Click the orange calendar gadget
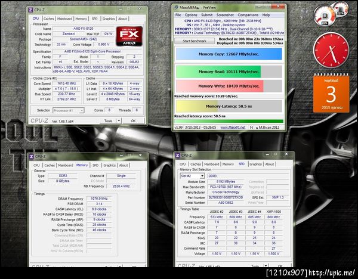This screenshot has height=279, width=358. click(331, 93)
